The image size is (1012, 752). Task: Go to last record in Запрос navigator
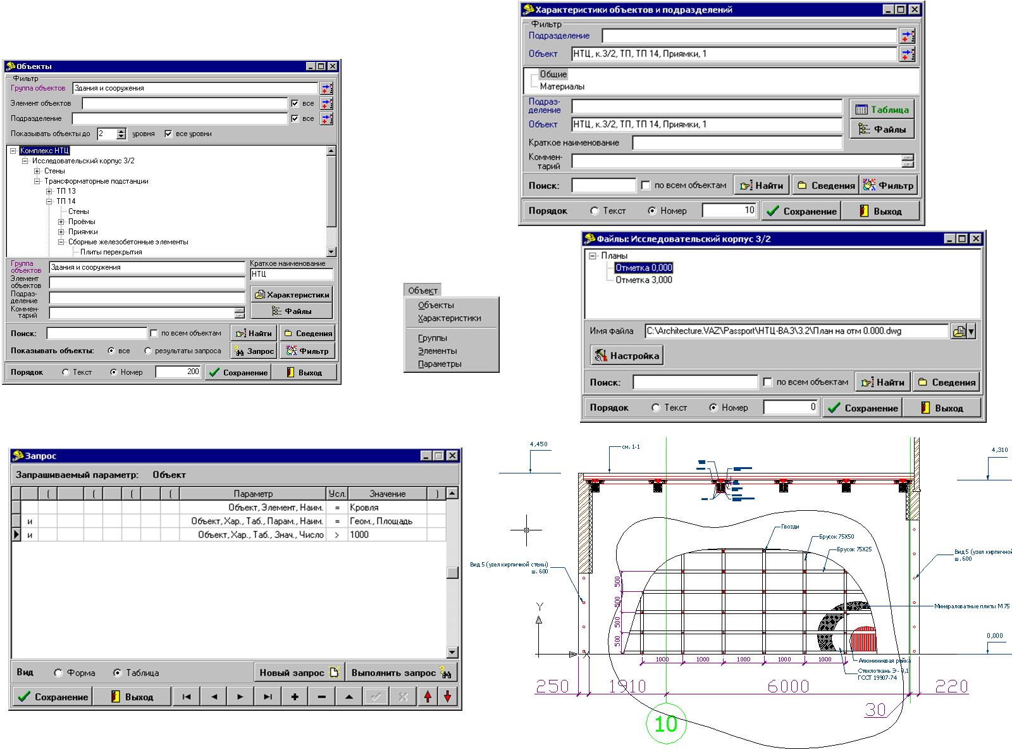(268, 697)
